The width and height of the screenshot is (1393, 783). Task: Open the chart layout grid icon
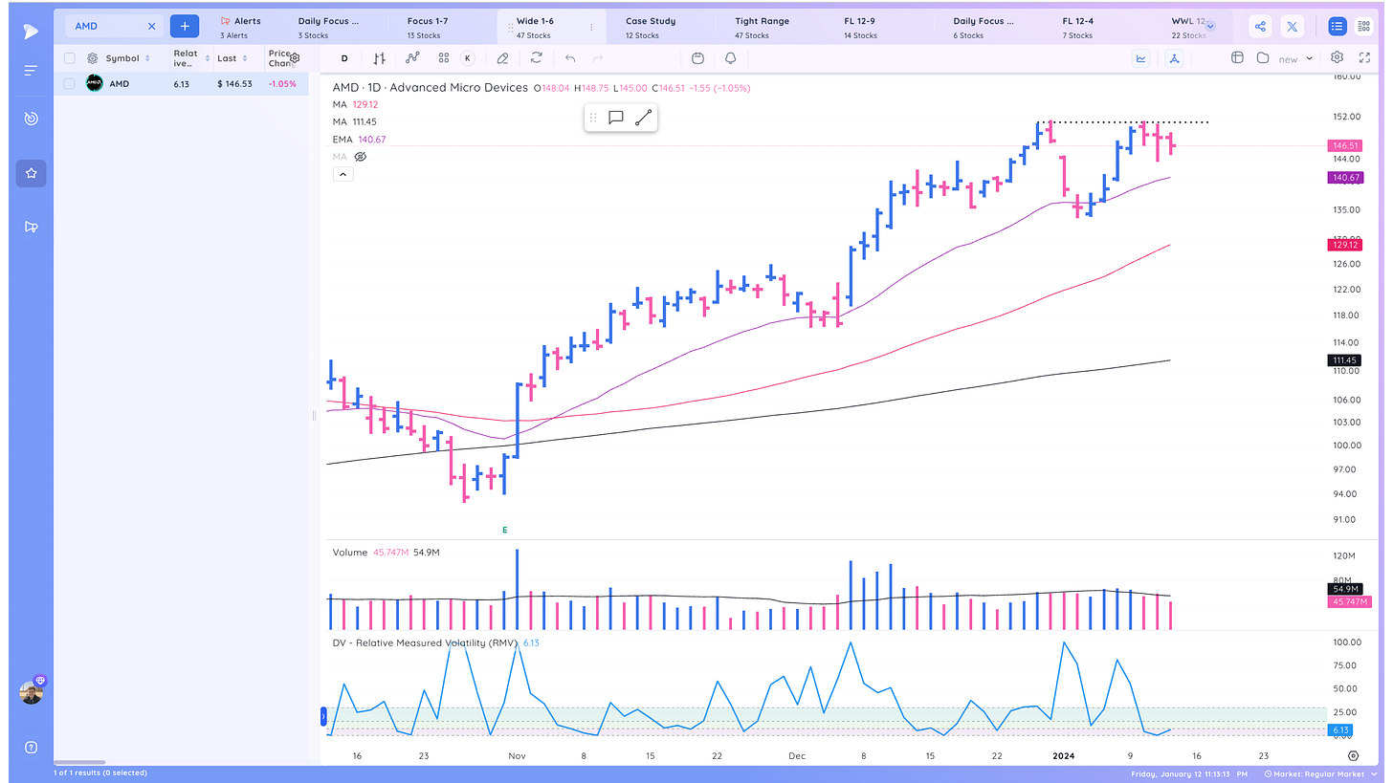(x=1236, y=58)
